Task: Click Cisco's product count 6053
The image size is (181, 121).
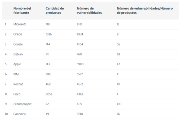Action: [49, 94]
